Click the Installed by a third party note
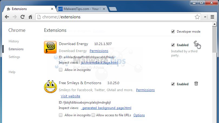 [x=184, y=53]
